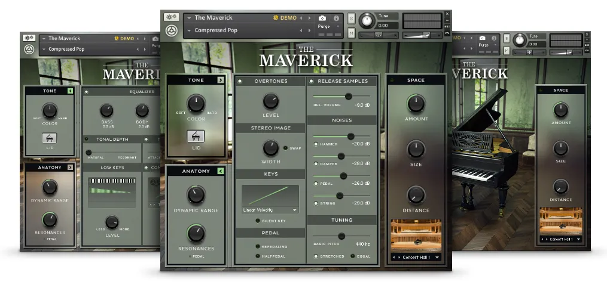The height and width of the screenshot is (282, 607).
Task: Select previous hall in center Space panel
Action: [394, 258]
